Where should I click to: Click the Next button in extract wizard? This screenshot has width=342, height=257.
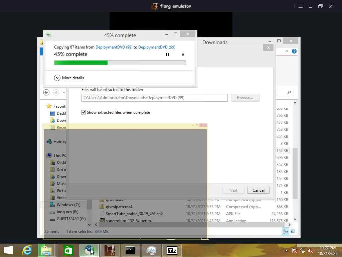pyautogui.click(x=233, y=190)
